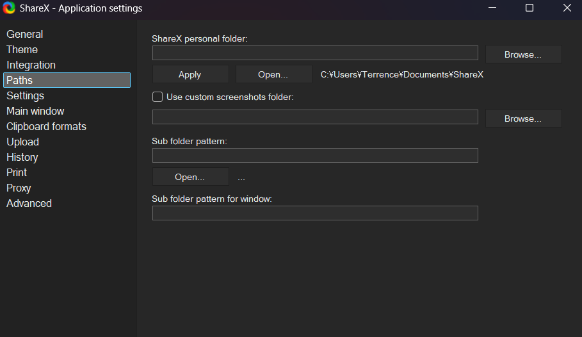582x337 pixels.
Task: Go to Upload settings
Action: click(x=22, y=142)
